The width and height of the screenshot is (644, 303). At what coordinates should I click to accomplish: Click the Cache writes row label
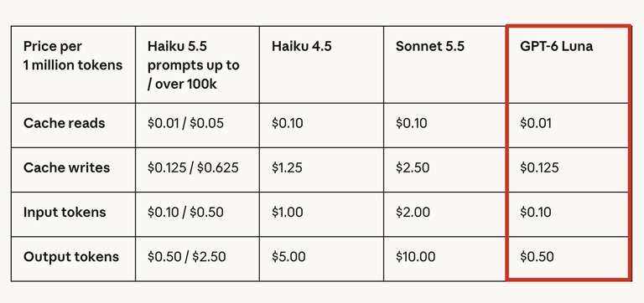click(66, 167)
